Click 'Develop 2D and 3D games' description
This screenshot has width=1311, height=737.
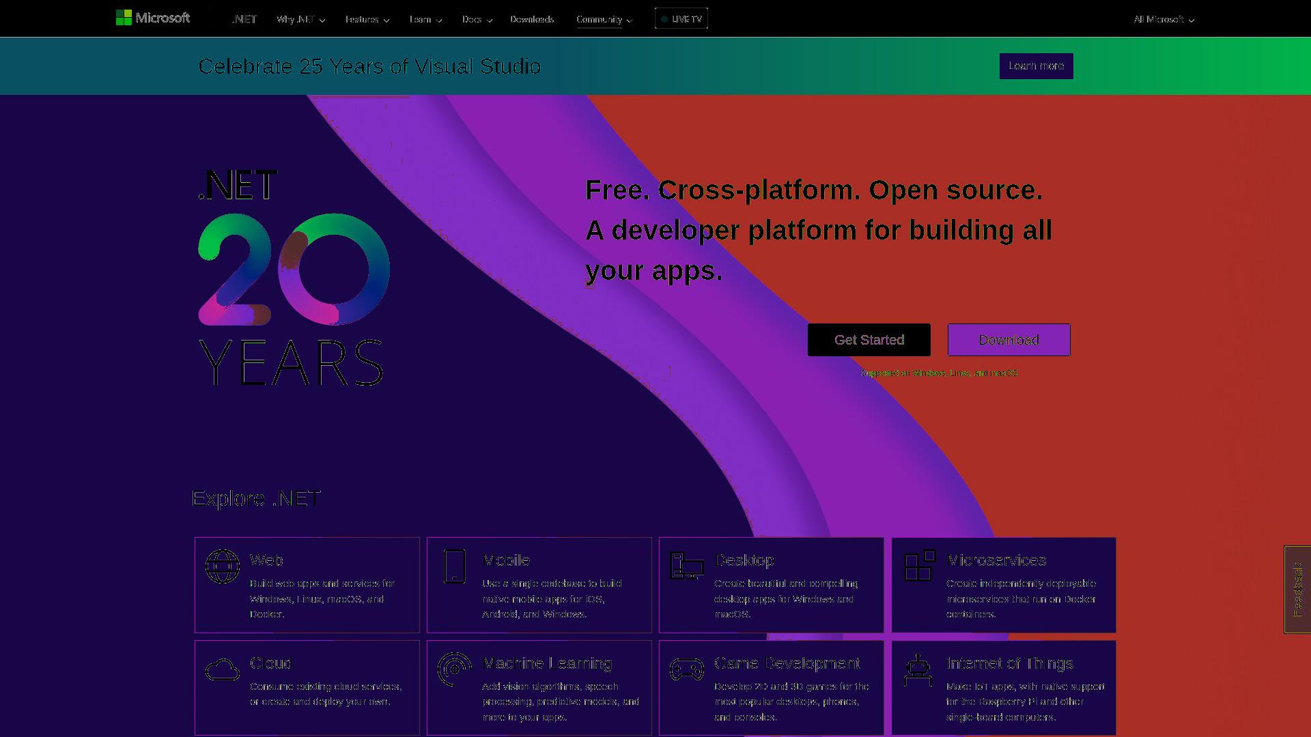coord(791,702)
